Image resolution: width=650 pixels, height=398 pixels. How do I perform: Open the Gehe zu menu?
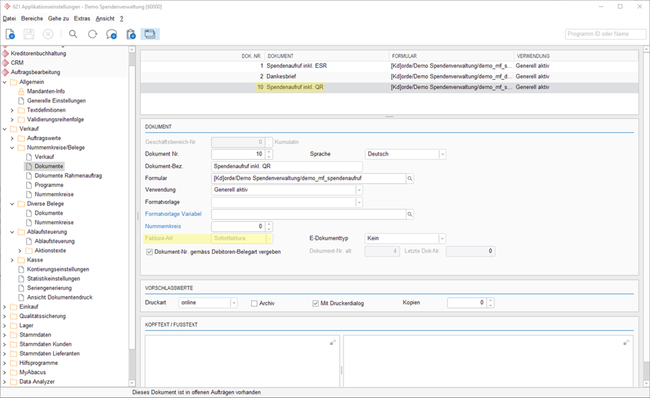[59, 18]
